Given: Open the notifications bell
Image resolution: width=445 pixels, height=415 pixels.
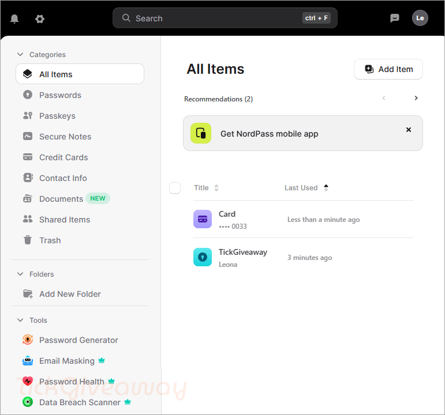Looking at the screenshot, I should (14, 18).
